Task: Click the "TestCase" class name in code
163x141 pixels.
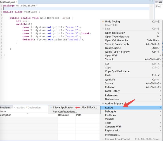Action: (x=30, y=12)
